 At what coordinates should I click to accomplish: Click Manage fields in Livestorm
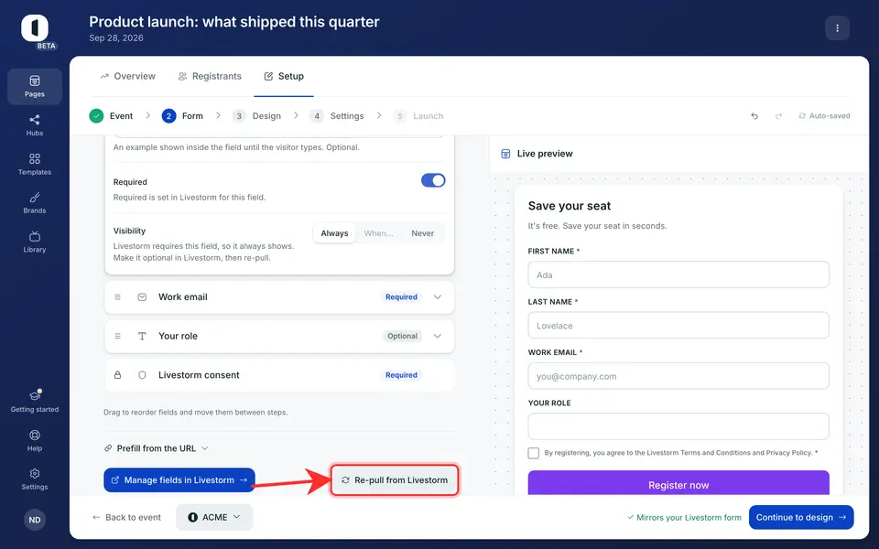tap(179, 480)
